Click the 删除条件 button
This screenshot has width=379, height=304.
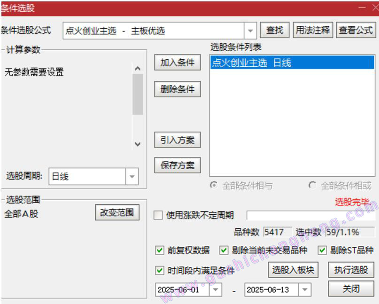pyautogui.click(x=178, y=89)
